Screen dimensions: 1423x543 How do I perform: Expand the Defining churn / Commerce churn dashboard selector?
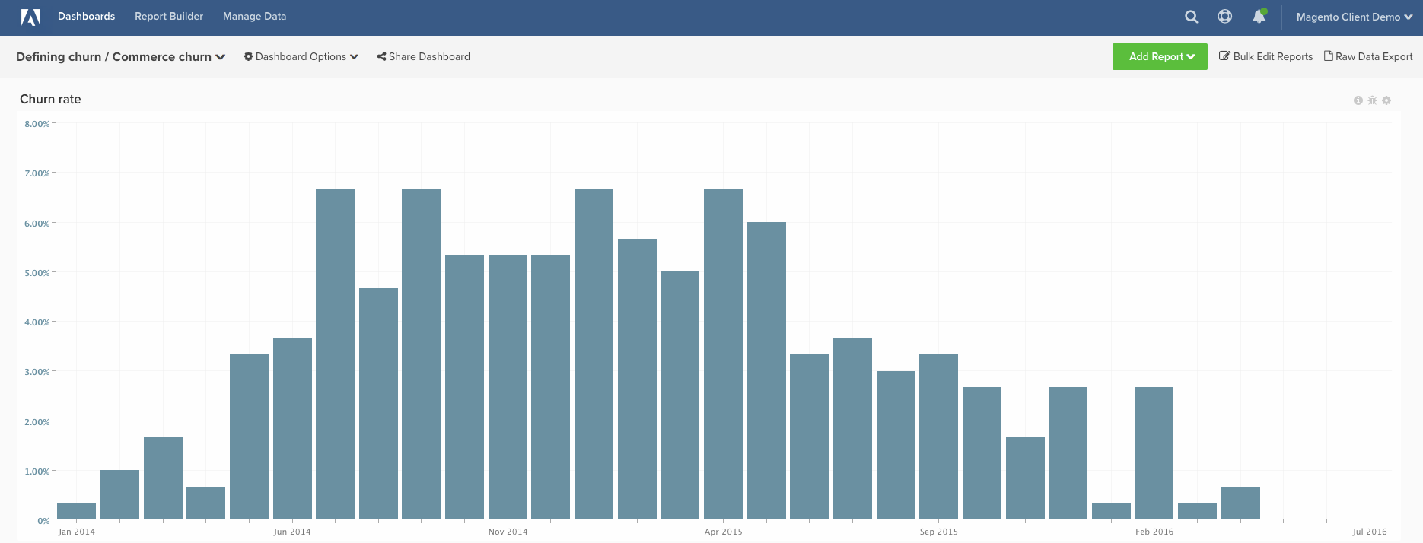click(120, 57)
